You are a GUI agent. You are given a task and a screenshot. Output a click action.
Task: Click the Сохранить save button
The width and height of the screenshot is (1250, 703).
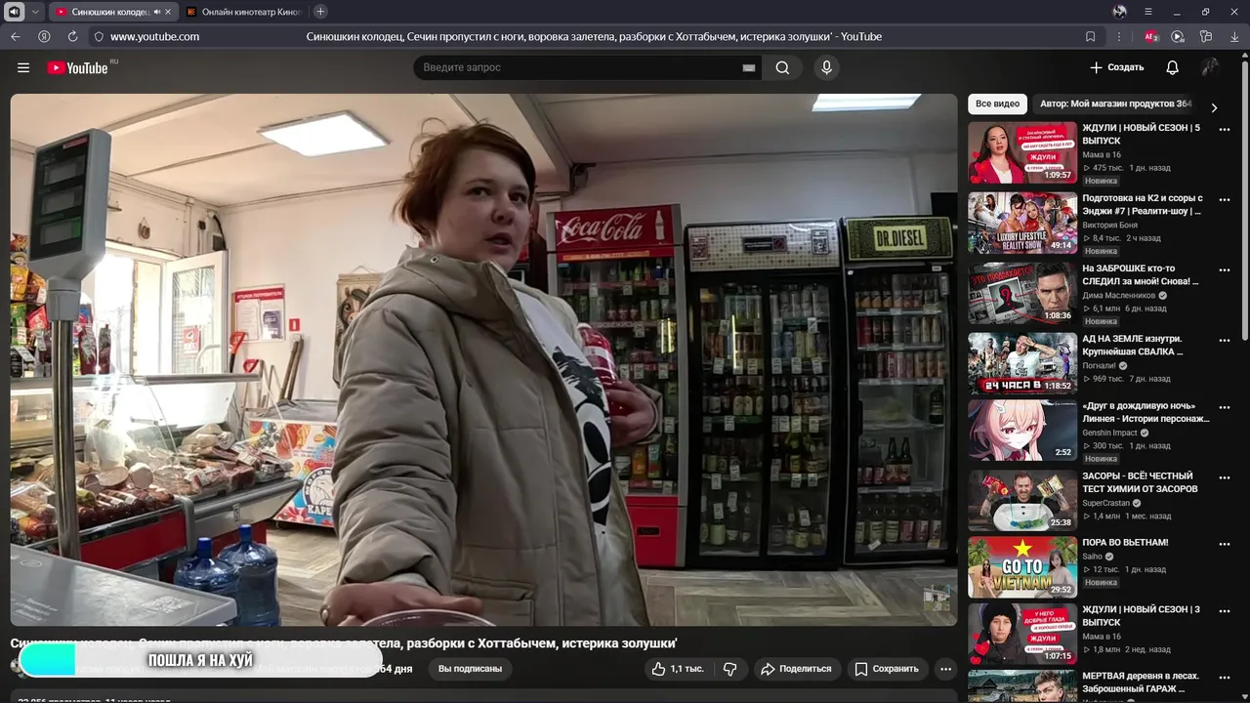[x=887, y=669]
